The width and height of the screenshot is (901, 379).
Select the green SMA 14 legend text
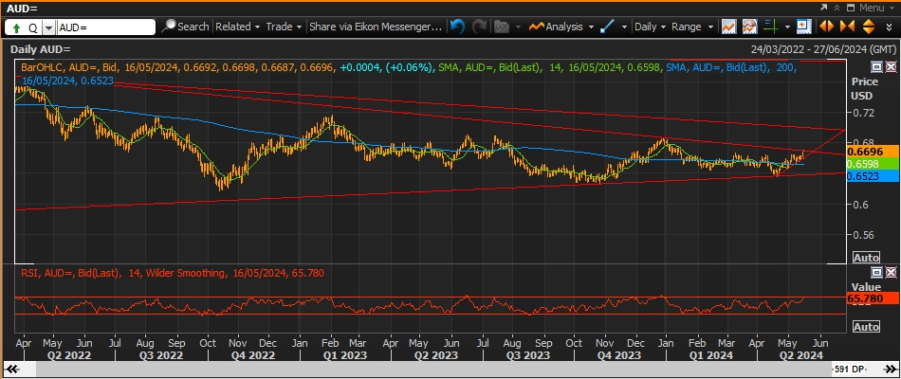coord(550,68)
